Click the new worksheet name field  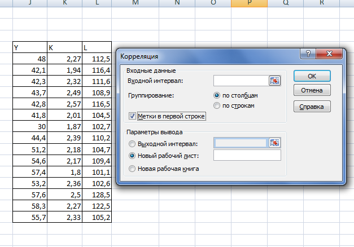point(247,155)
